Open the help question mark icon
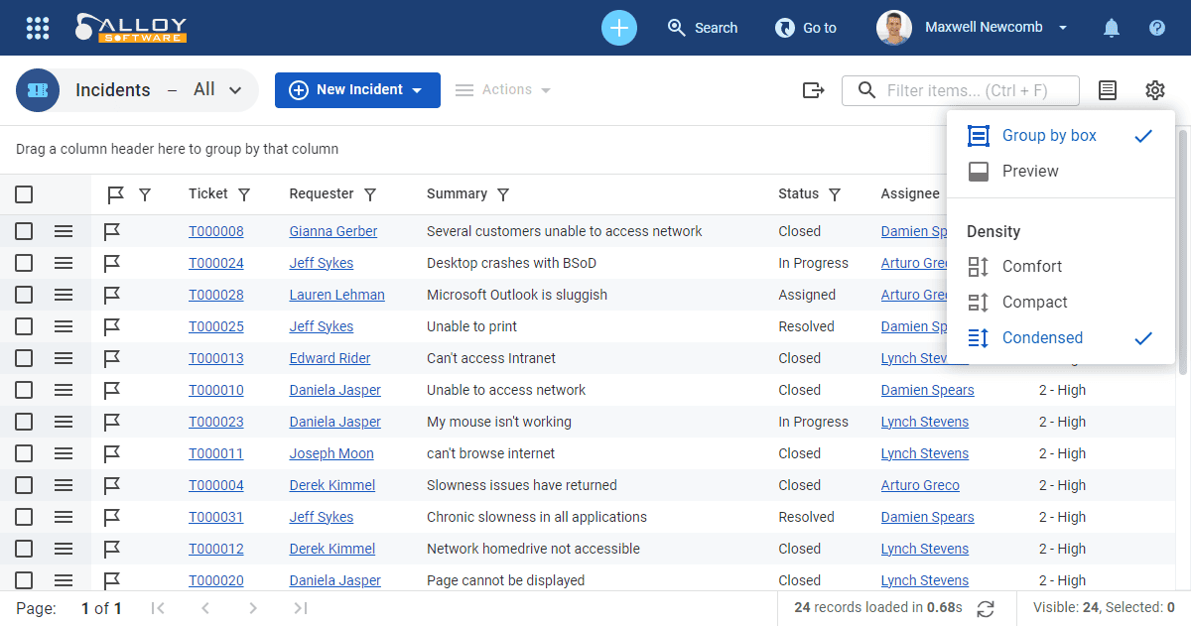1191x626 pixels. (x=1157, y=28)
